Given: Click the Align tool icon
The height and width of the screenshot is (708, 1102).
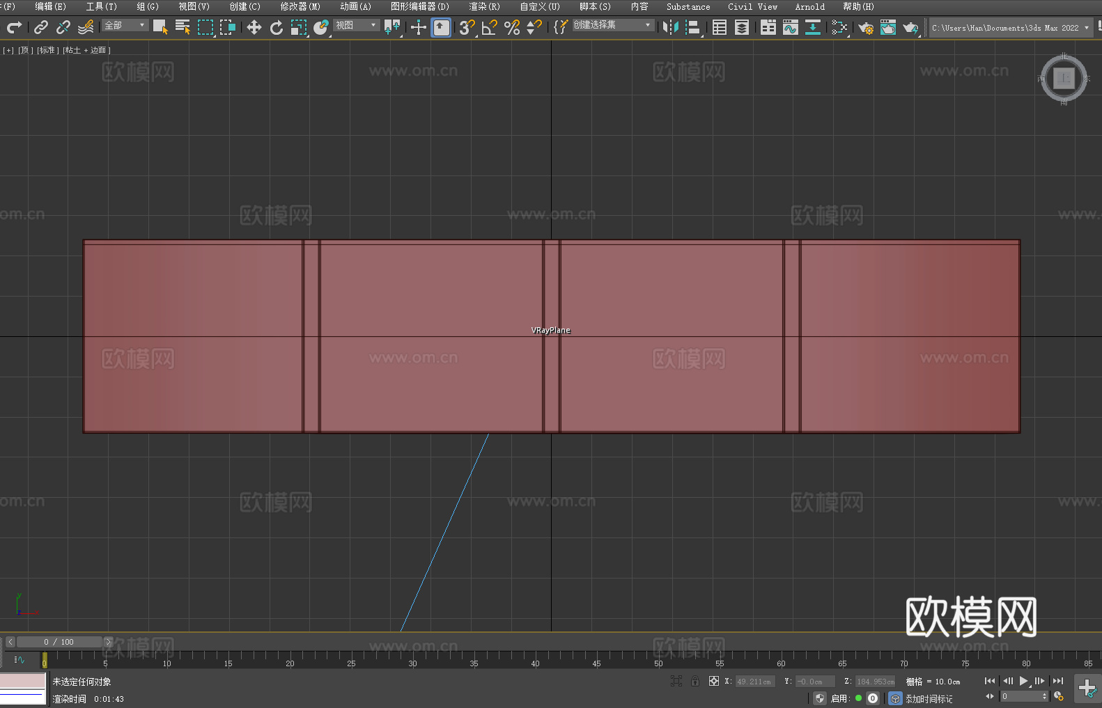Looking at the screenshot, I should [x=693, y=27].
